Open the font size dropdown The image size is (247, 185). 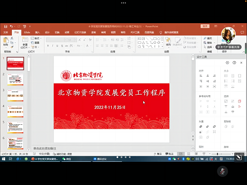(76, 40)
